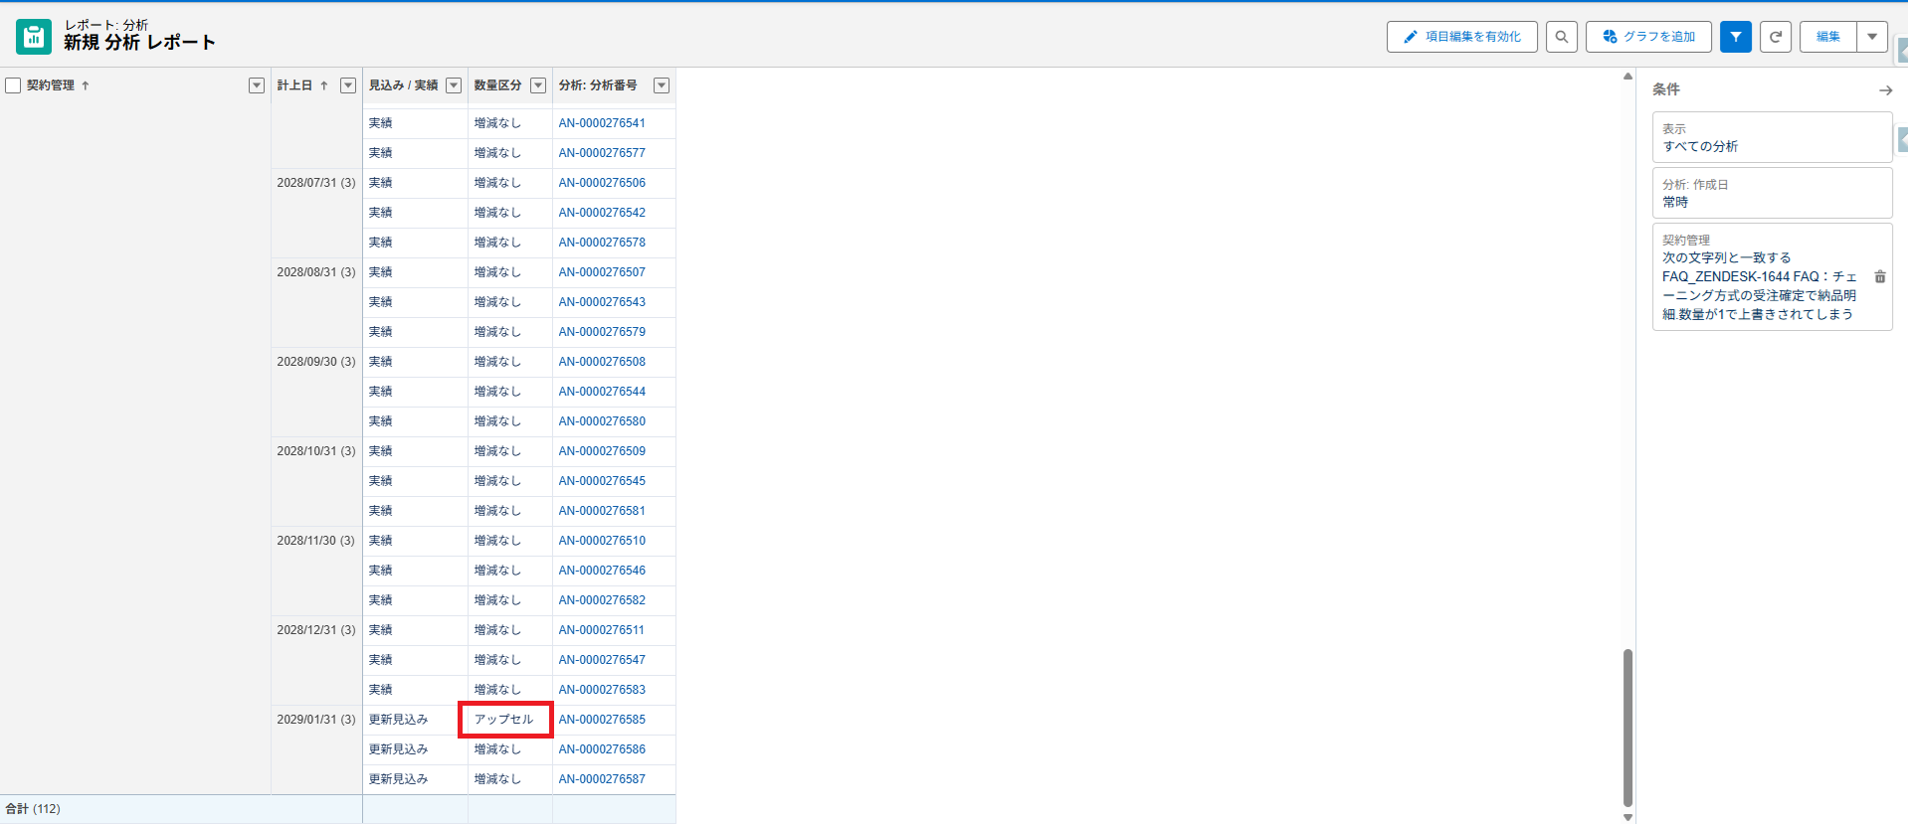
Task: Select the 2028/07/31 (3) group cell
Action: coord(316,213)
